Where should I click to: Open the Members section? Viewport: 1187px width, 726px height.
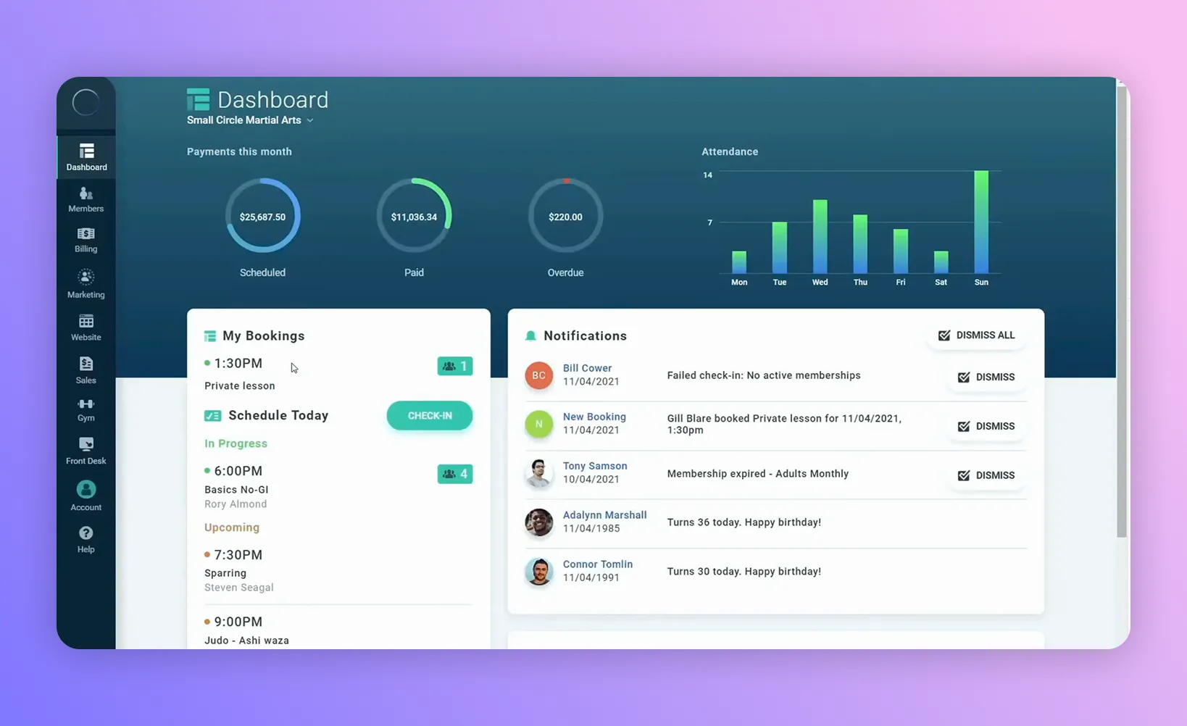(x=86, y=199)
